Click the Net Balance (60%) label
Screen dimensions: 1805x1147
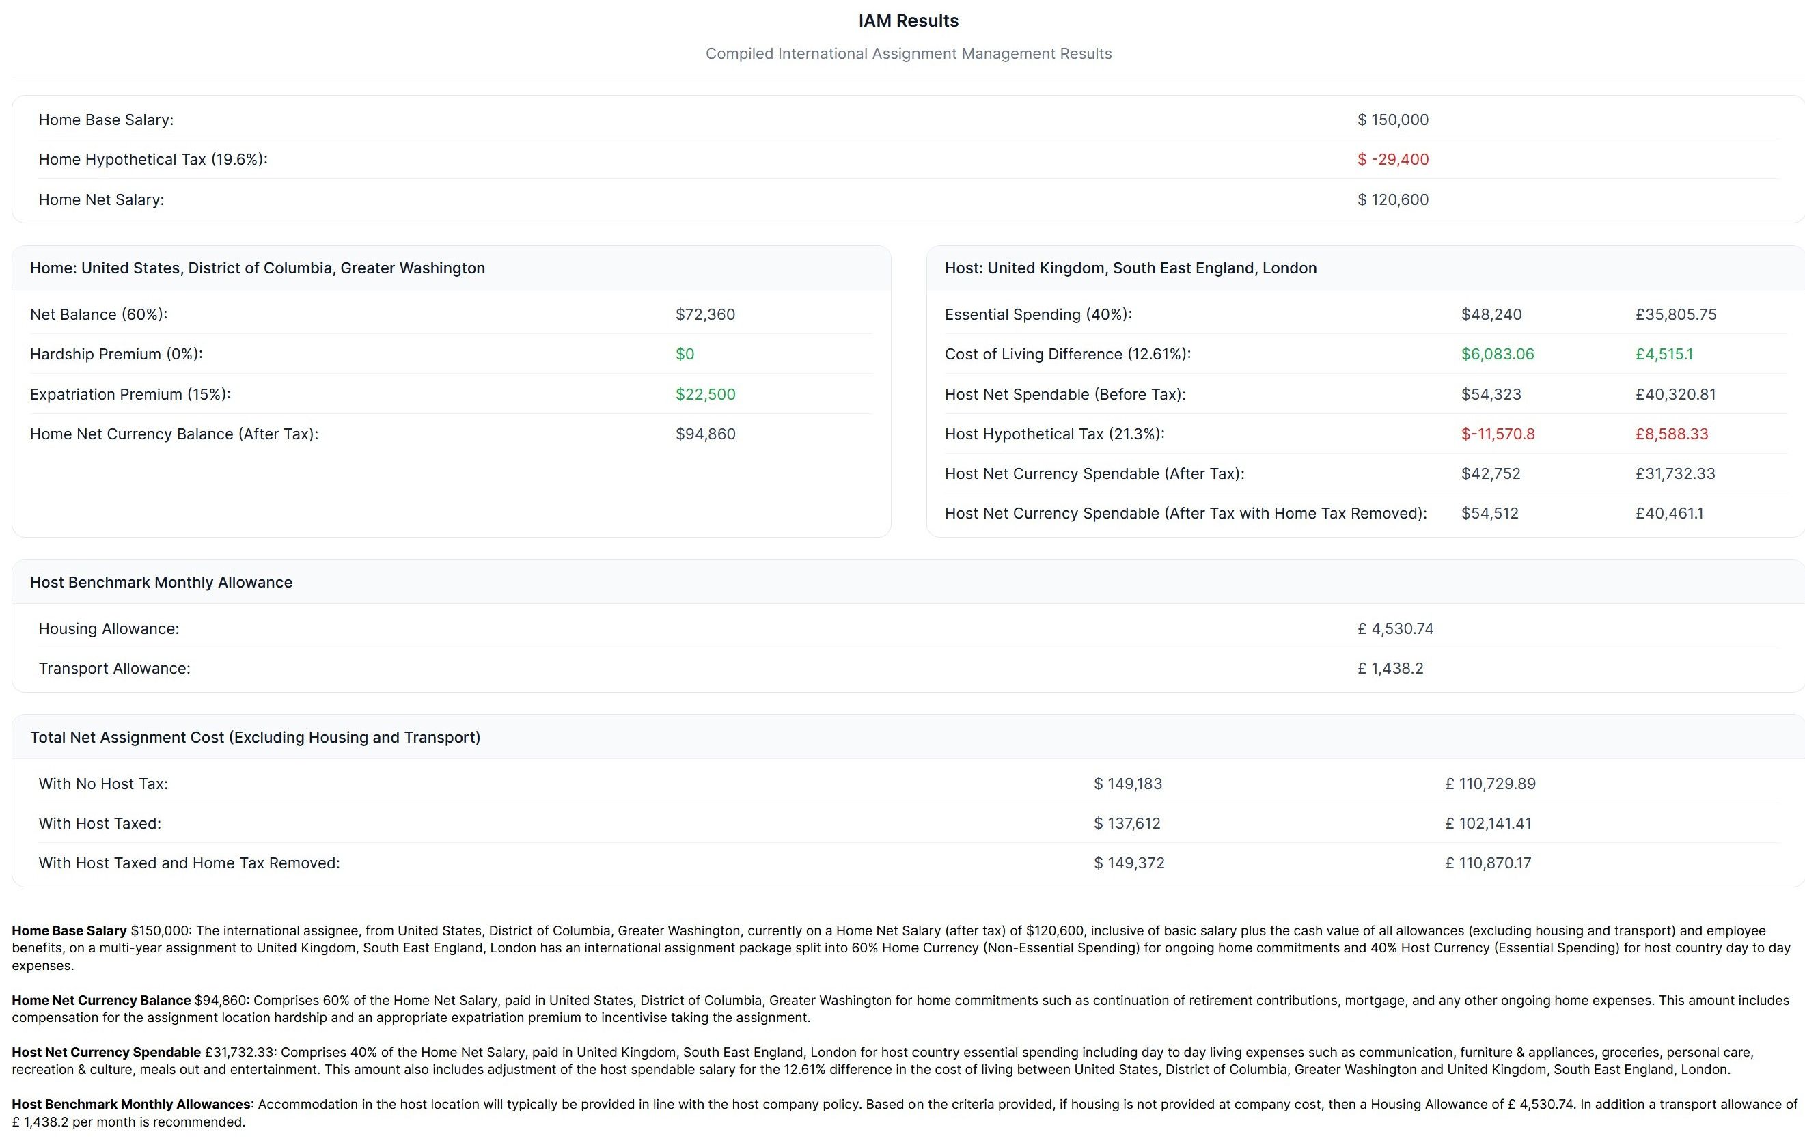pyautogui.click(x=98, y=315)
